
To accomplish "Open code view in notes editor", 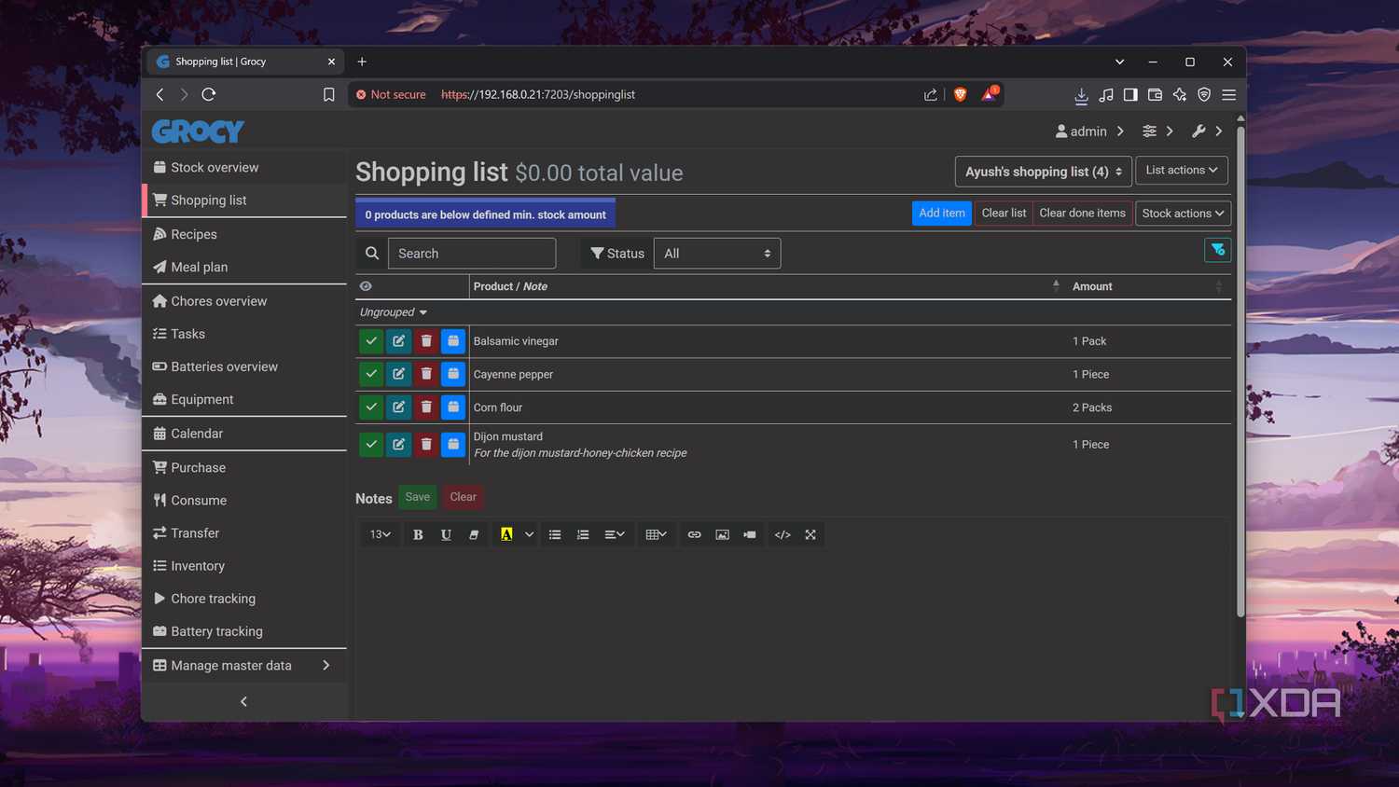I will 783,534.
